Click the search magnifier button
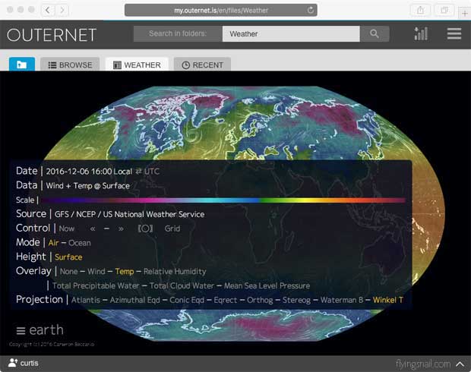Viewport: 471px width, 372px height. click(x=375, y=33)
